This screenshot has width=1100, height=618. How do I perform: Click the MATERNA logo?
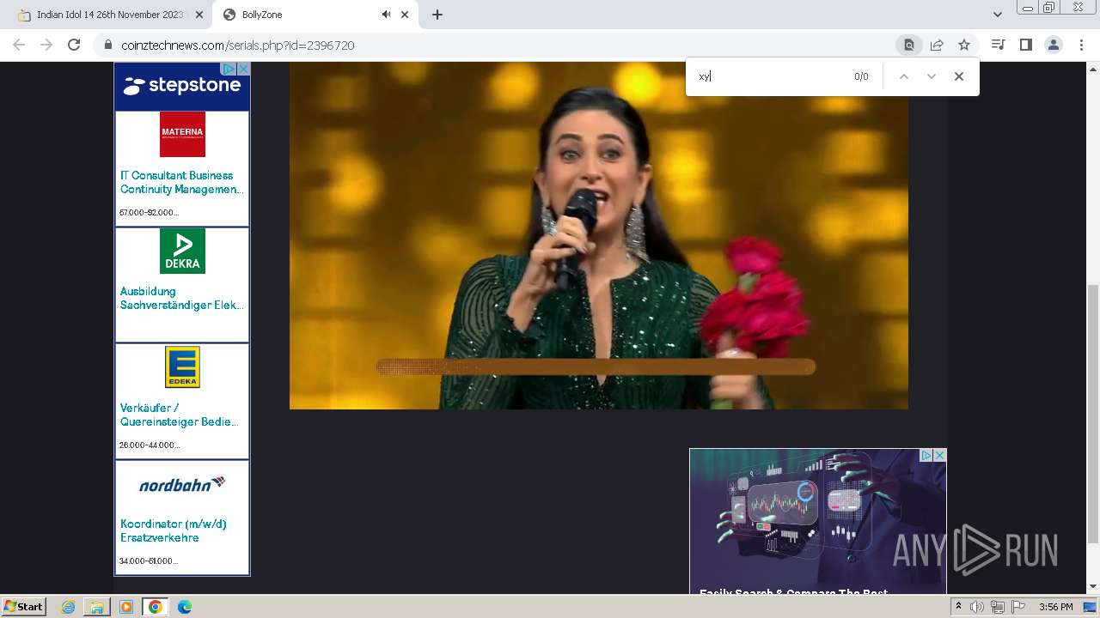(182, 134)
